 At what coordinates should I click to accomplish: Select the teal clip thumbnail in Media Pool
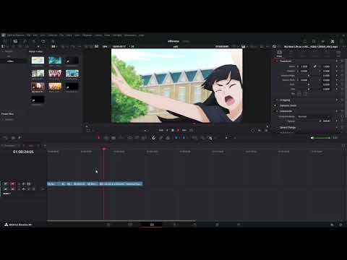55,60
